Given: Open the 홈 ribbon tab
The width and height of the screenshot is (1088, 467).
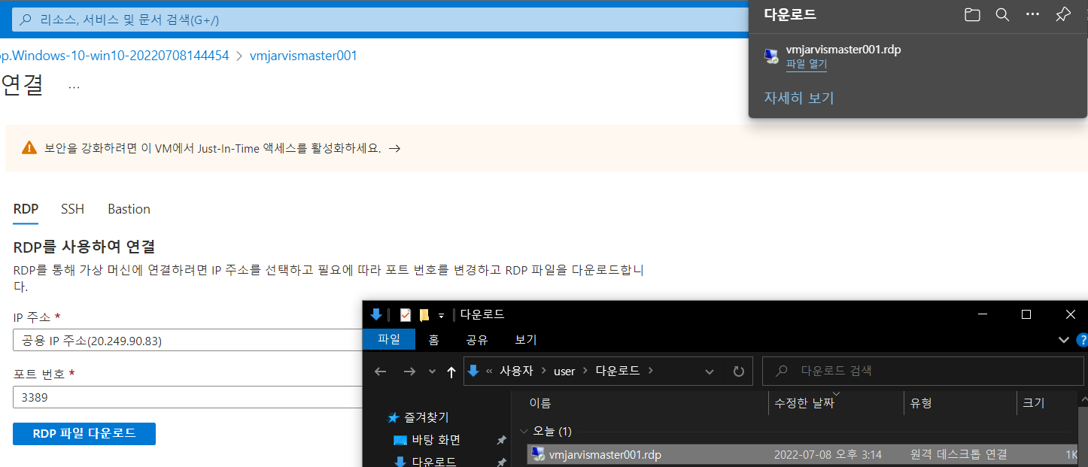Looking at the screenshot, I should (x=433, y=340).
